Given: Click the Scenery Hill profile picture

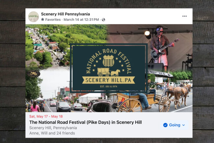Looking at the screenshot, I should click(x=34, y=17).
